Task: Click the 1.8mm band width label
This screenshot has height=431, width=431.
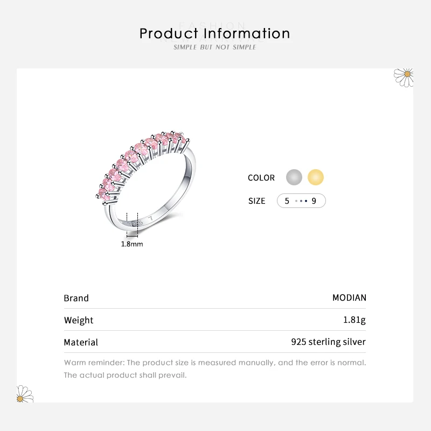Action: click(132, 244)
